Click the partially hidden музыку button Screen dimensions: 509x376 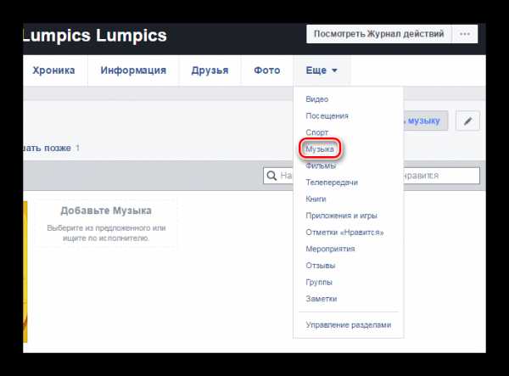click(x=426, y=121)
